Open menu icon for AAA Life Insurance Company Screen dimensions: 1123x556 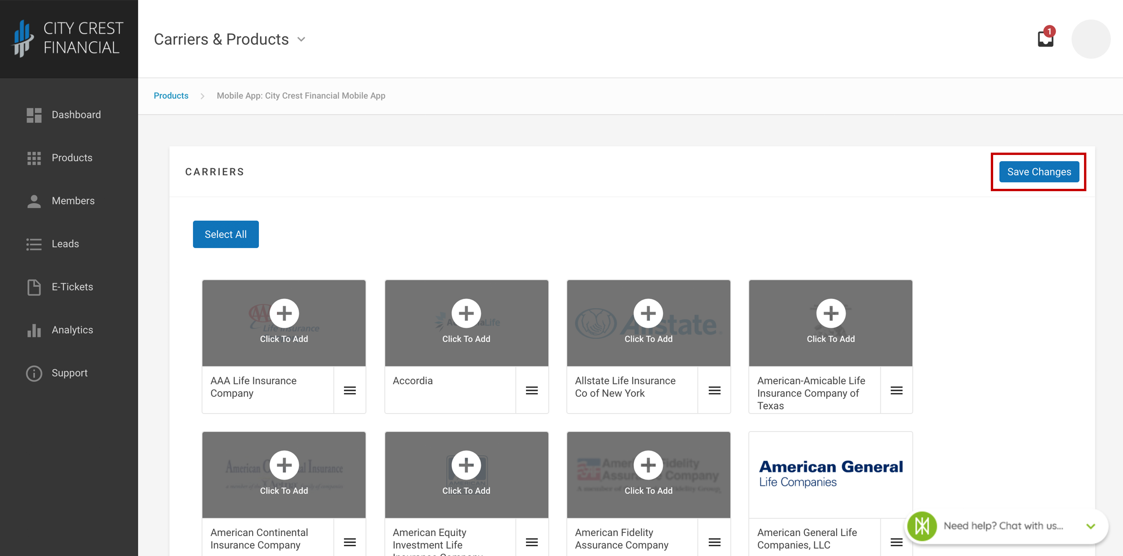pyautogui.click(x=350, y=390)
